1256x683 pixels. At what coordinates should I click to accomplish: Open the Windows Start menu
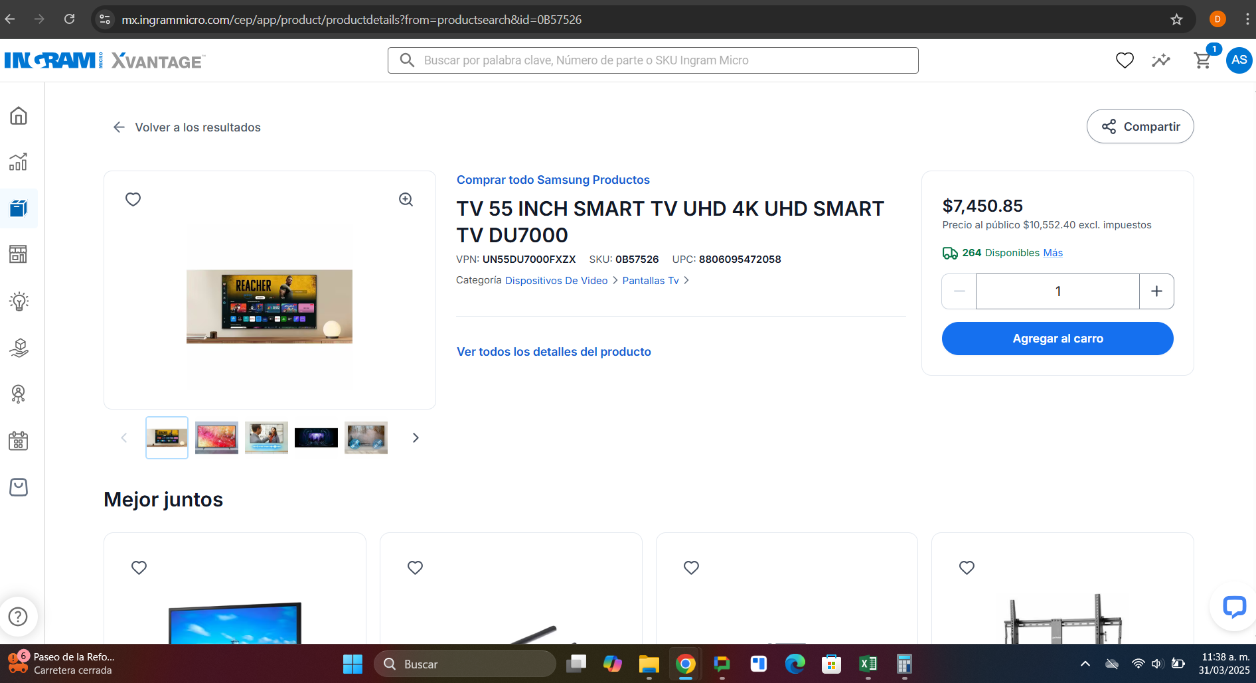(x=353, y=664)
